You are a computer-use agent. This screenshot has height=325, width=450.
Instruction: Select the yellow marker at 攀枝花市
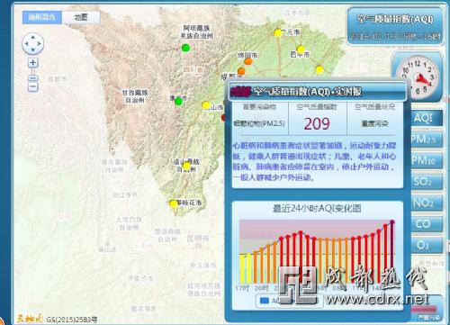(x=174, y=204)
